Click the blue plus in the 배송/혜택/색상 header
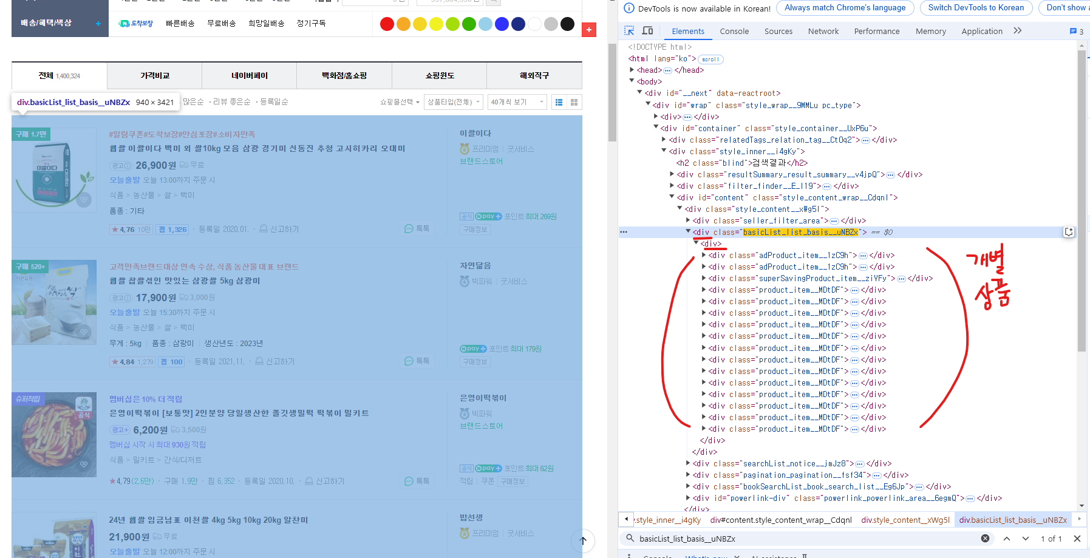Screen dimensions: 1090x558 (98, 24)
